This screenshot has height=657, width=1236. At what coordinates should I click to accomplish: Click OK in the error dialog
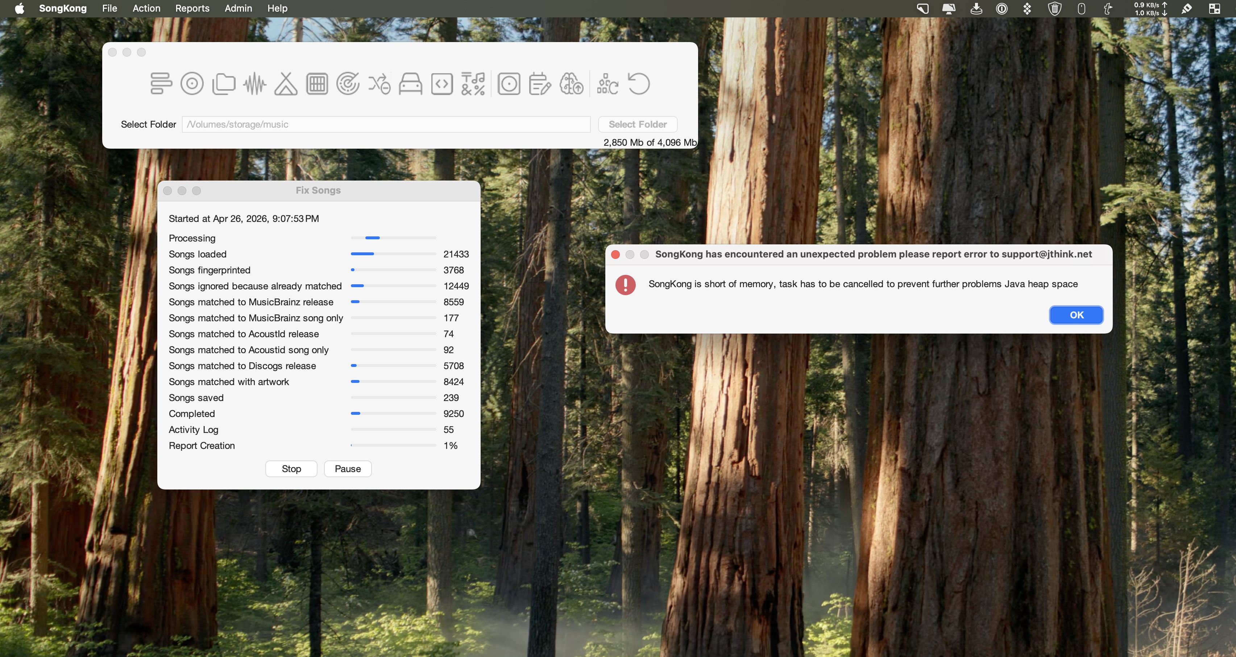coord(1076,315)
